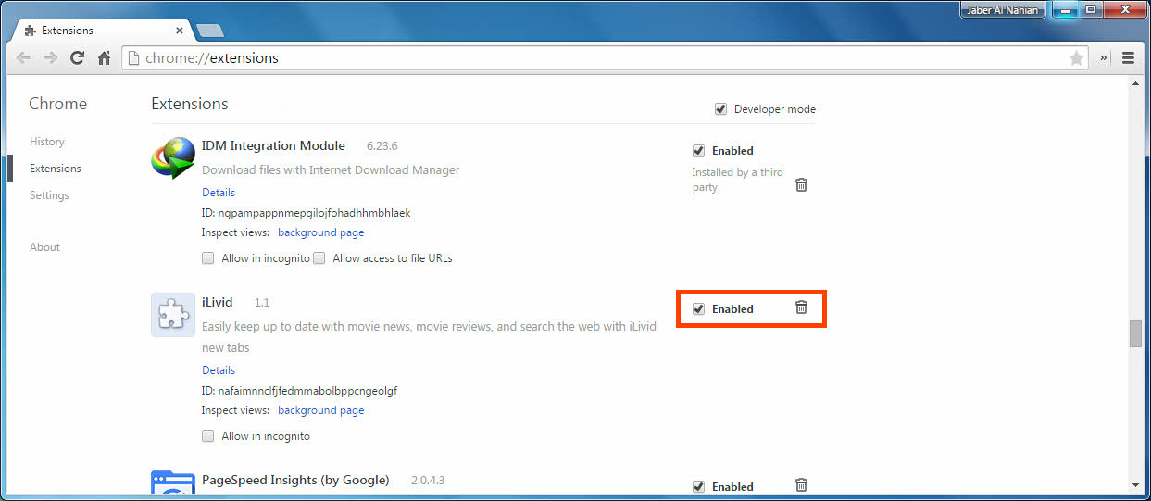Viewport: 1151px width, 501px height.
Task: Open the Chrome hamburger menu
Action: 1128,57
